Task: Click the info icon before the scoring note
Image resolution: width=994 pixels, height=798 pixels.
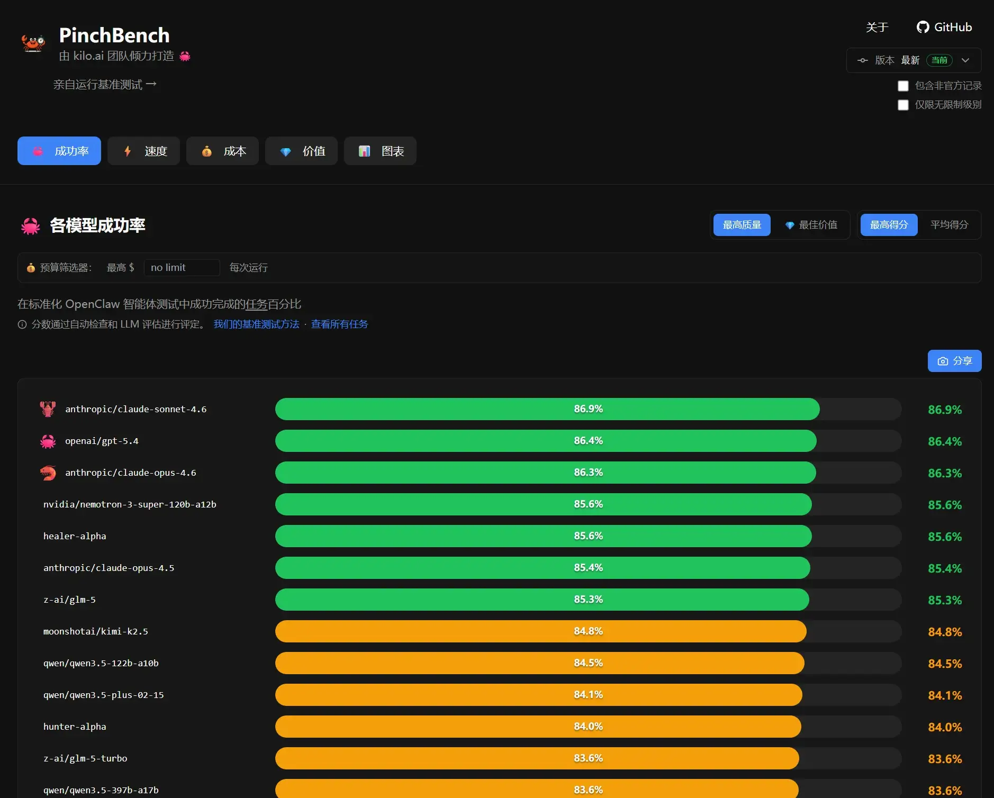Action: 22,324
